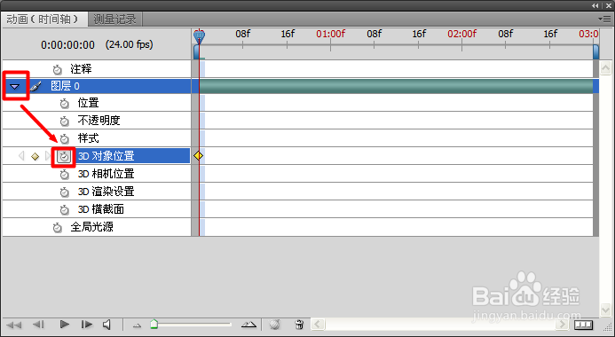This screenshot has height=337, width=615.
Task: Select the 3D 横截面 property label
Action: tap(101, 209)
